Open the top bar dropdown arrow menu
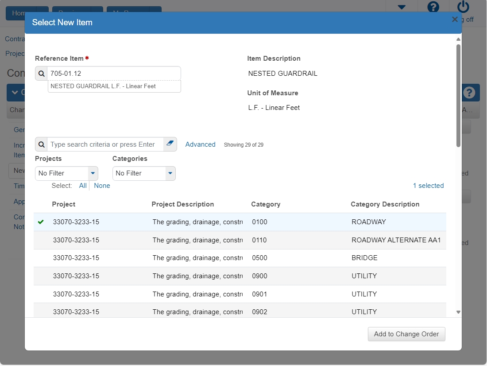This screenshot has width=487, height=366. 402,7
